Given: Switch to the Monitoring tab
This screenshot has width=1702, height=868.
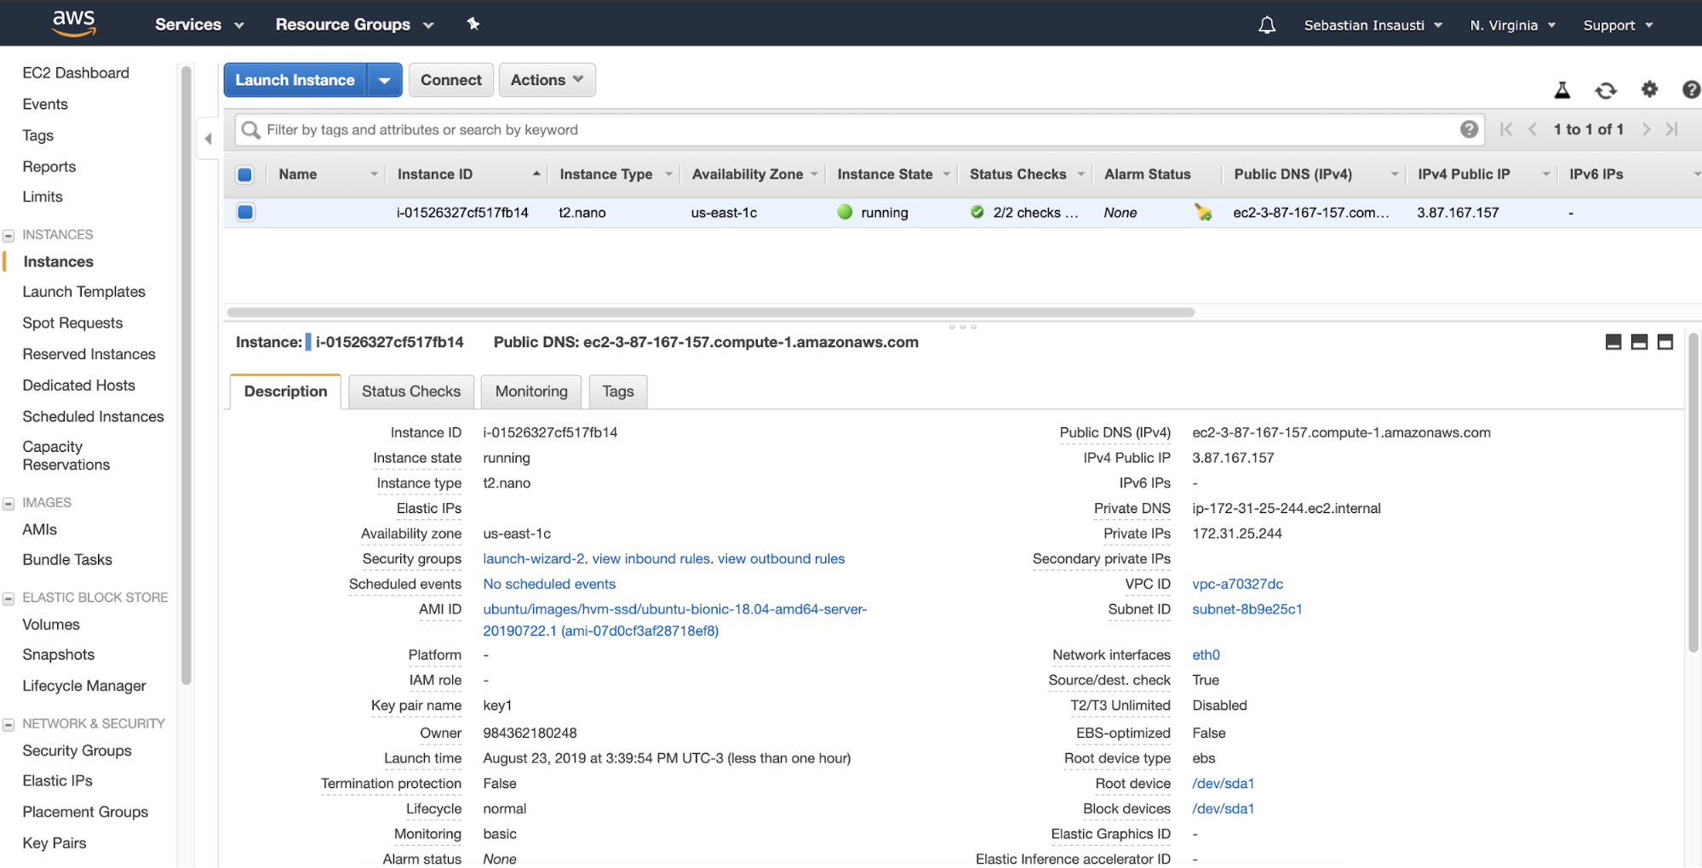Looking at the screenshot, I should [x=531, y=391].
